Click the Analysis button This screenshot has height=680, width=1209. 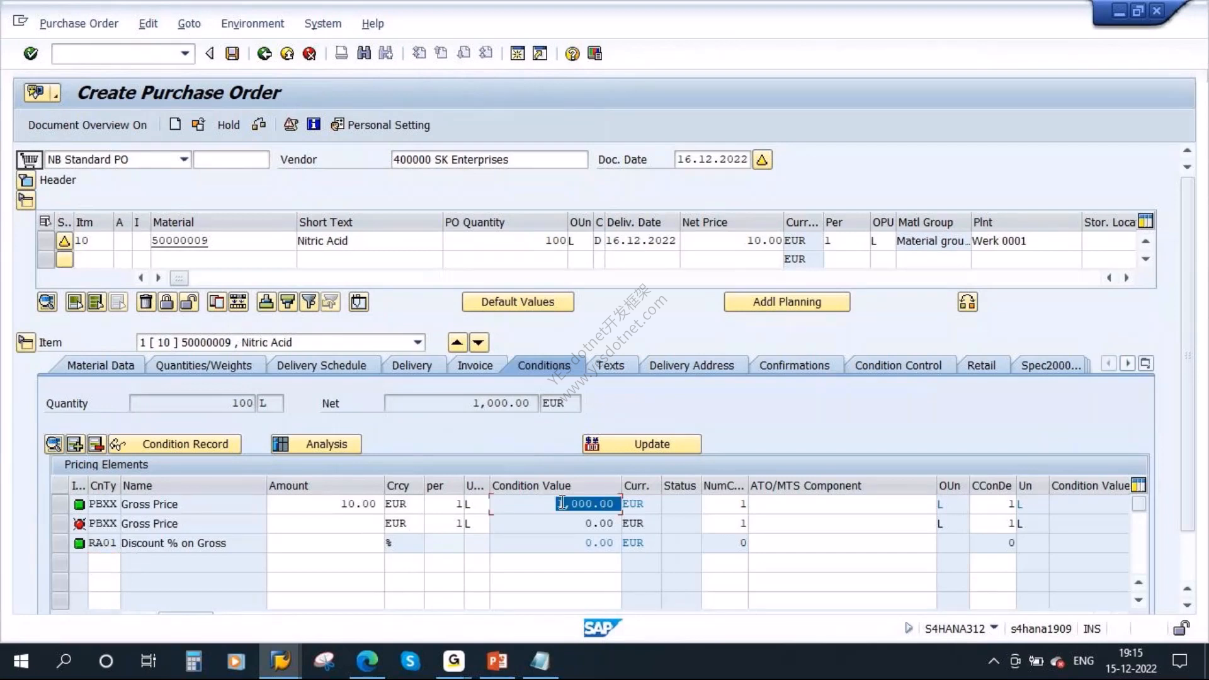[316, 445]
